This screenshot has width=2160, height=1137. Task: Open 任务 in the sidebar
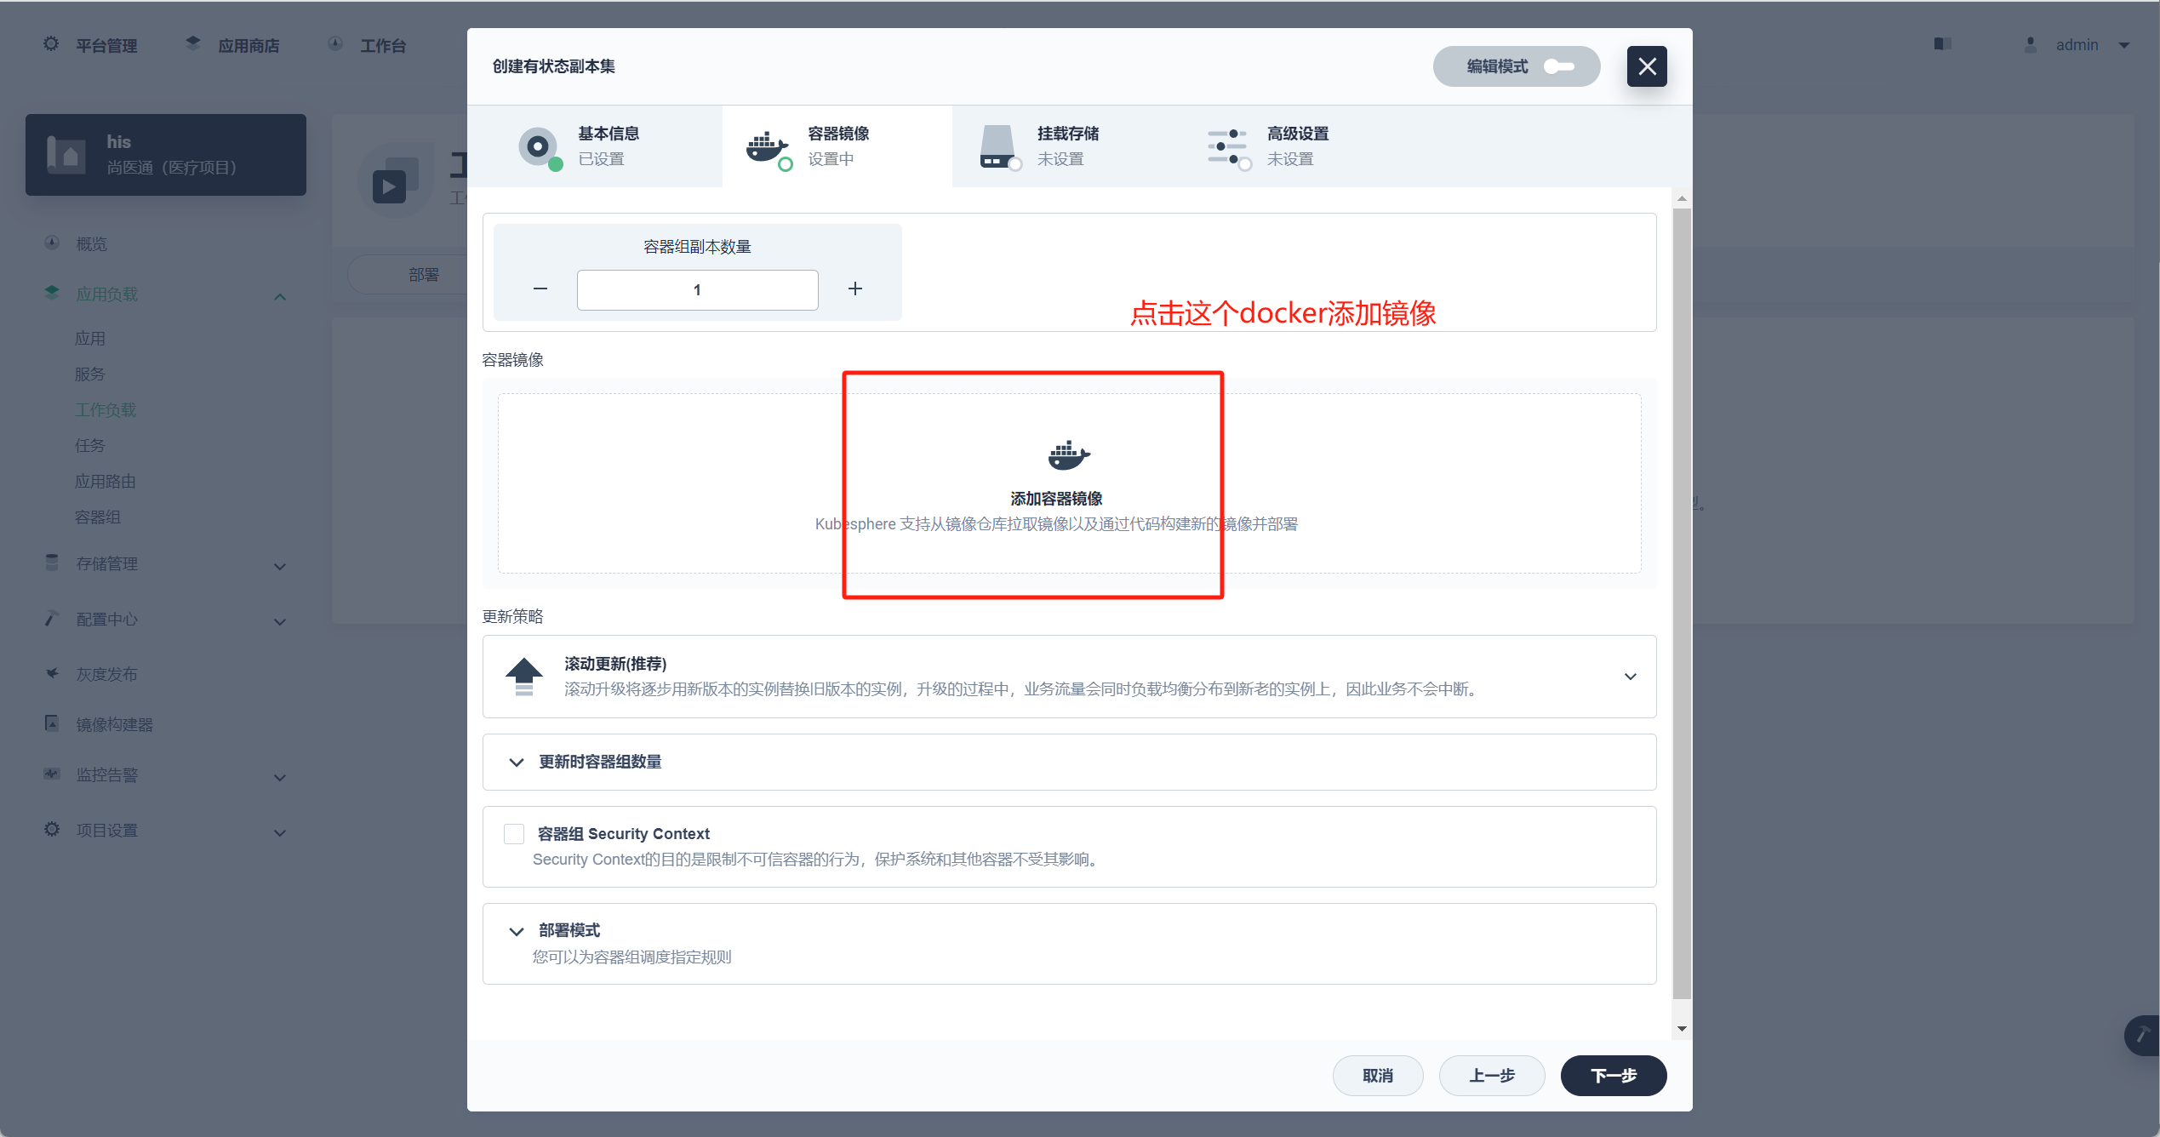(x=90, y=446)
